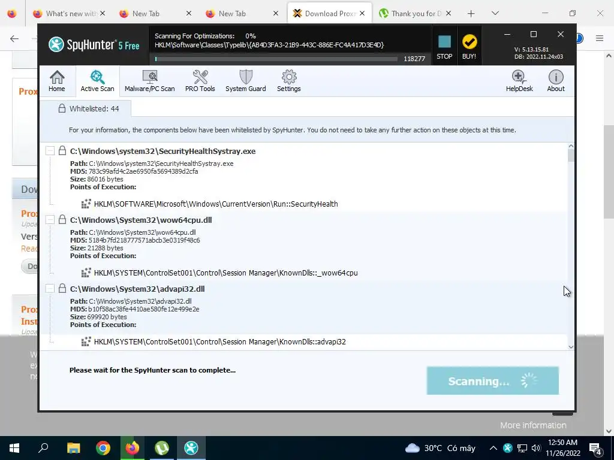Click More information link on webpage

click(533, 425)
